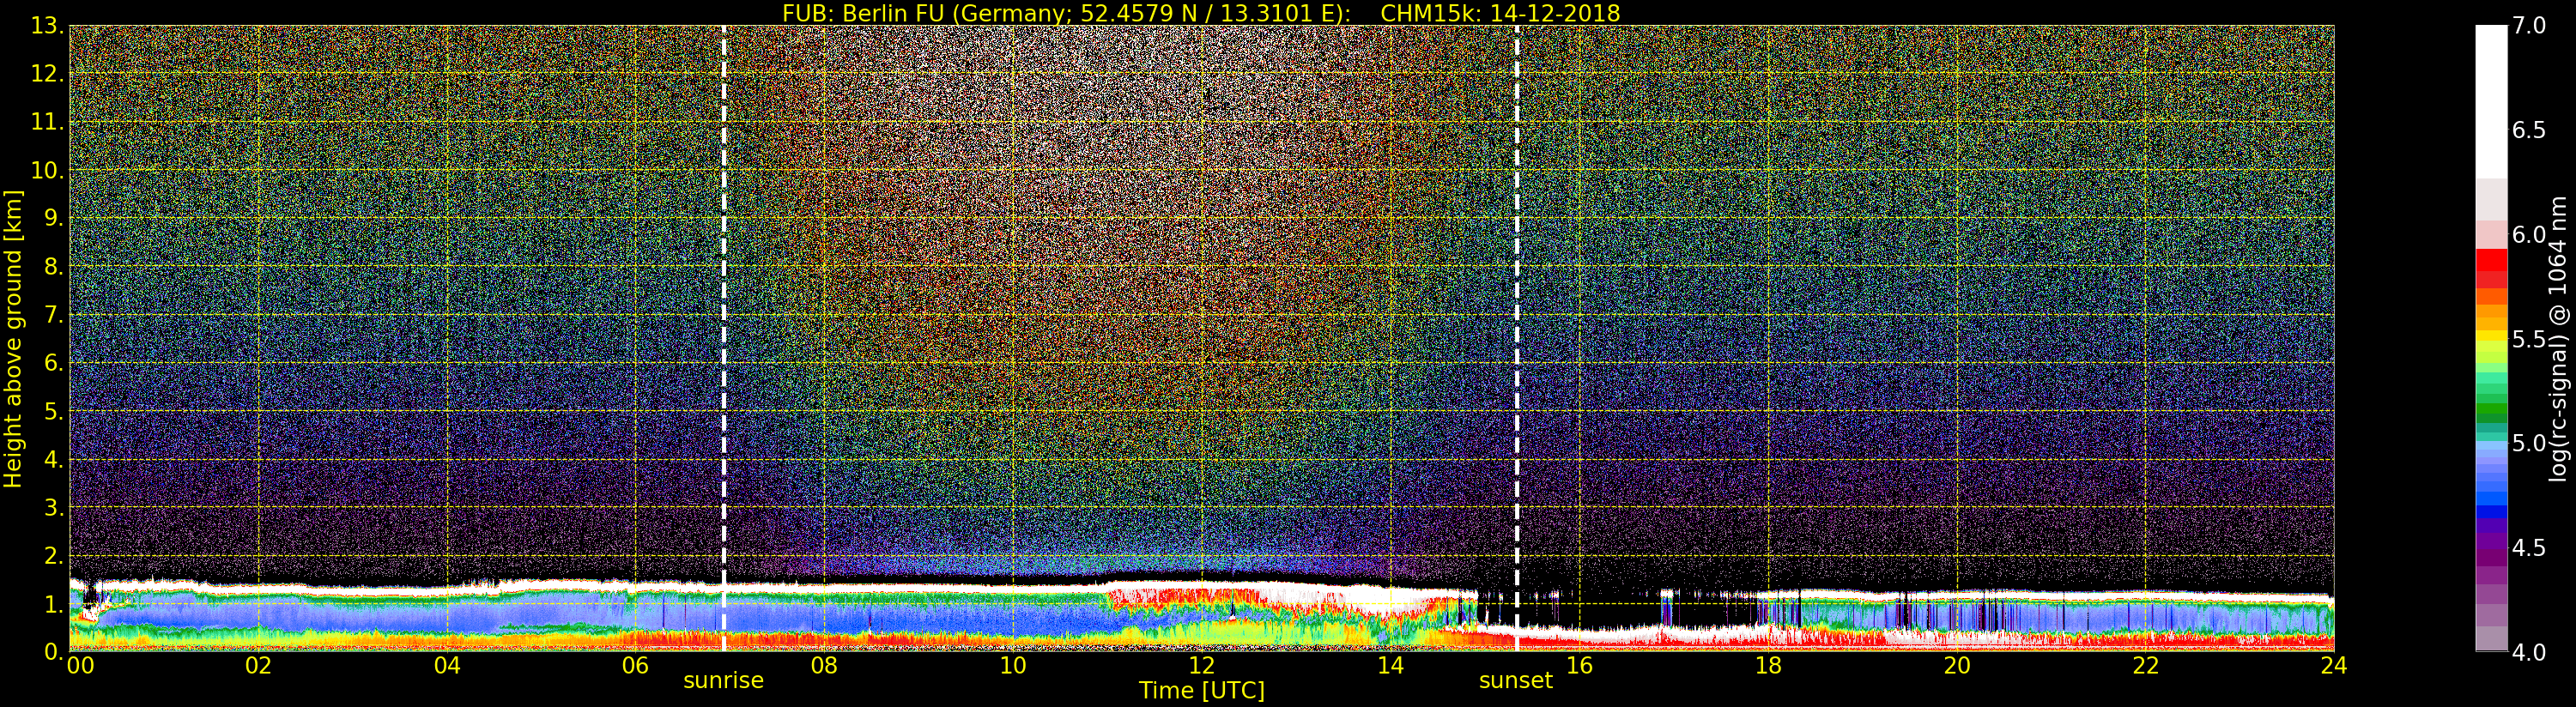Click the sunrise label below the time axis

pos(723,681)
